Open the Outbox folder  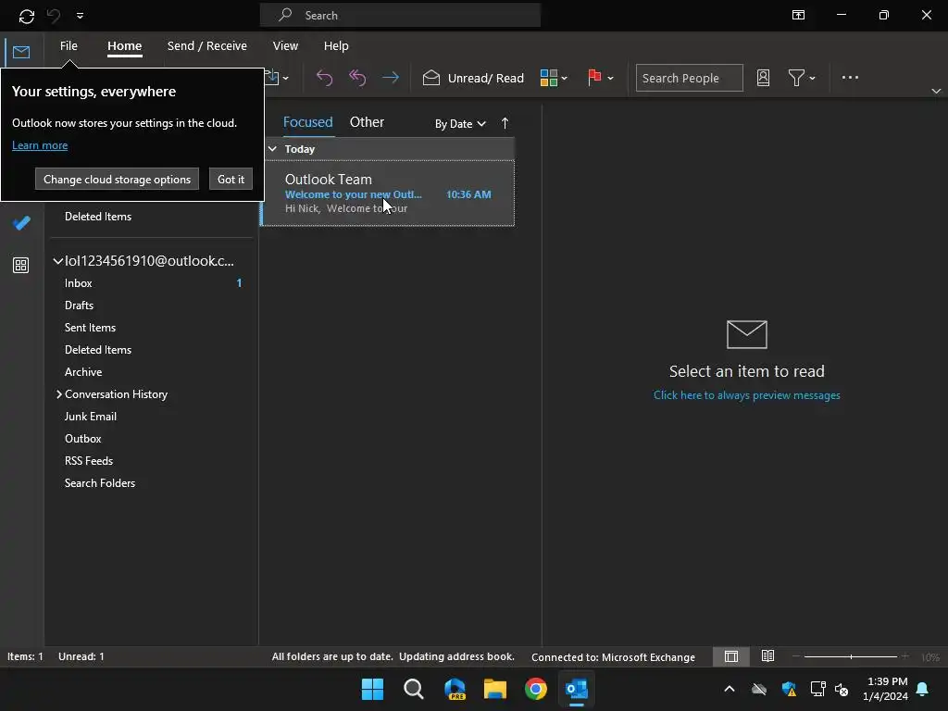click(82, 439)
